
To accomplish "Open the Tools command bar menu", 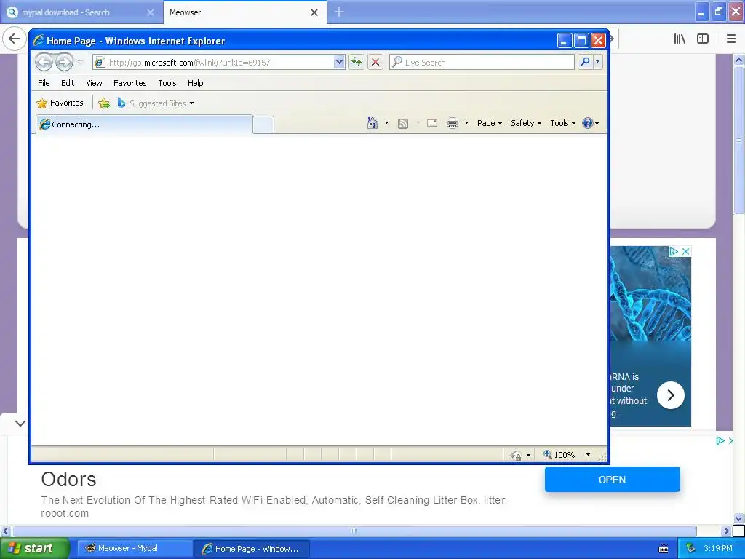I will (x=562, y=123).
